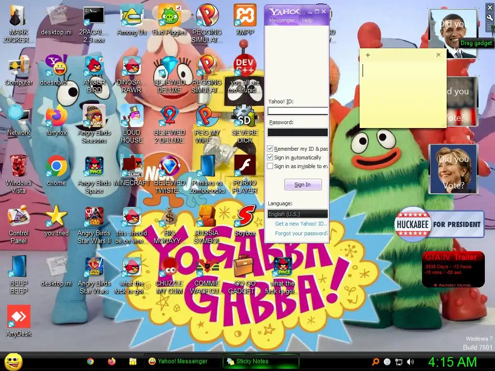
Task: Open gadget options wrench icon
Action: tap(490, 18)
